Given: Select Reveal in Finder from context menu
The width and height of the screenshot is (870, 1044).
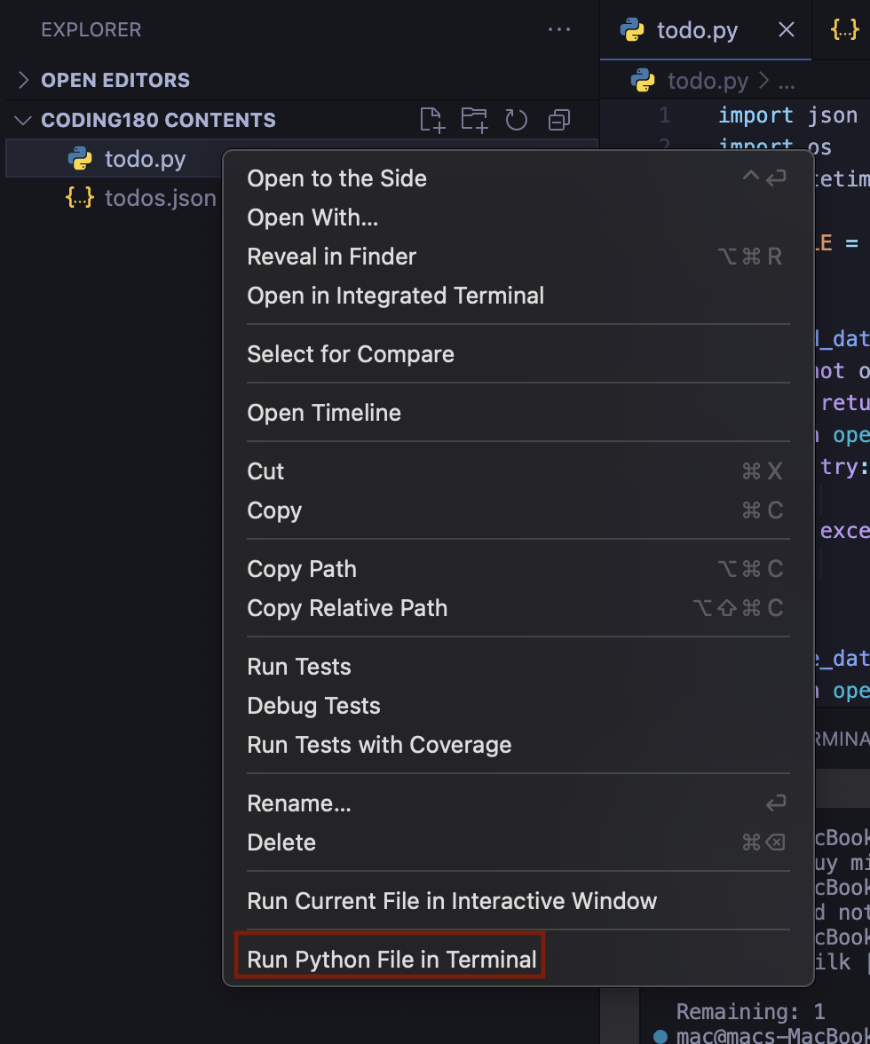Looking at the screenshot, I should (332, 257).
